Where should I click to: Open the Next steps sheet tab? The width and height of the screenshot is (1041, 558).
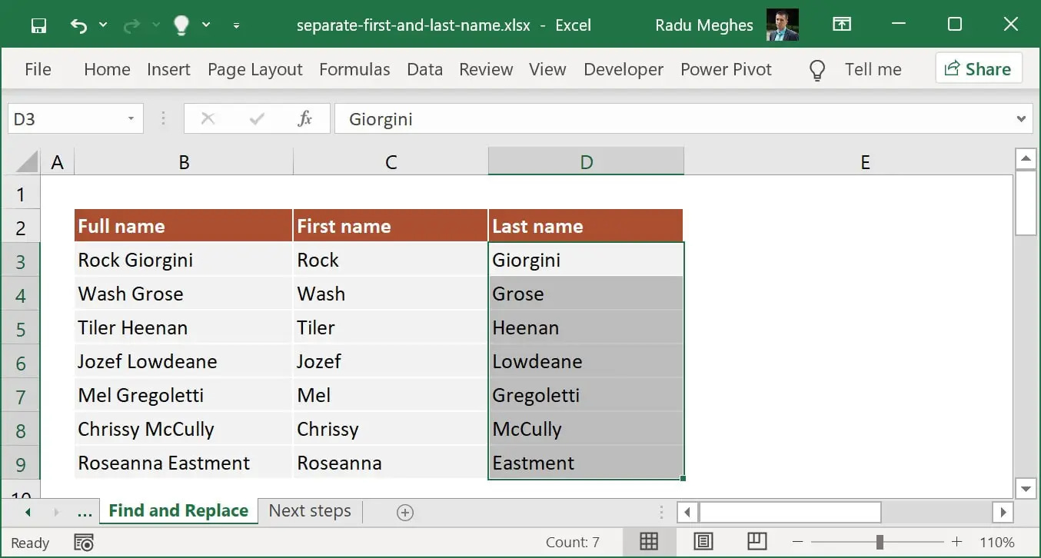[x=309, y=510]
